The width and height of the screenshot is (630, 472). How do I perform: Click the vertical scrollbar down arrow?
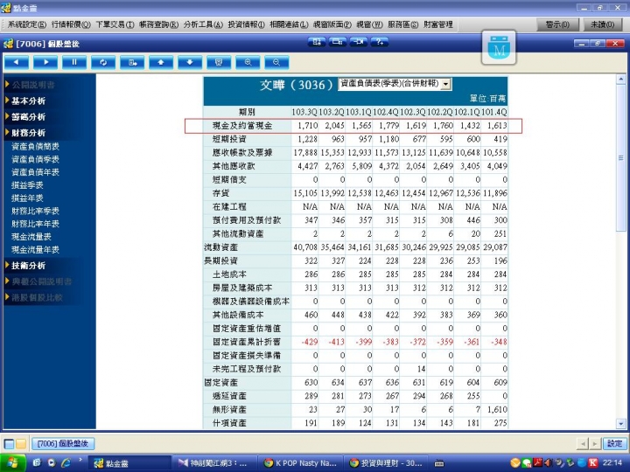click(620, 423)
